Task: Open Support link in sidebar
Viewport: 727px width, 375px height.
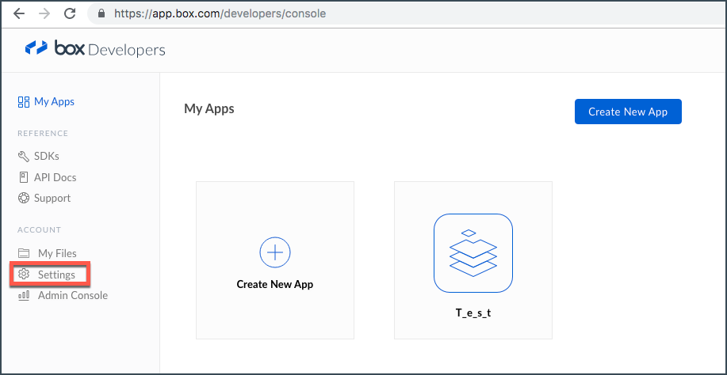Action: (52, 198)
